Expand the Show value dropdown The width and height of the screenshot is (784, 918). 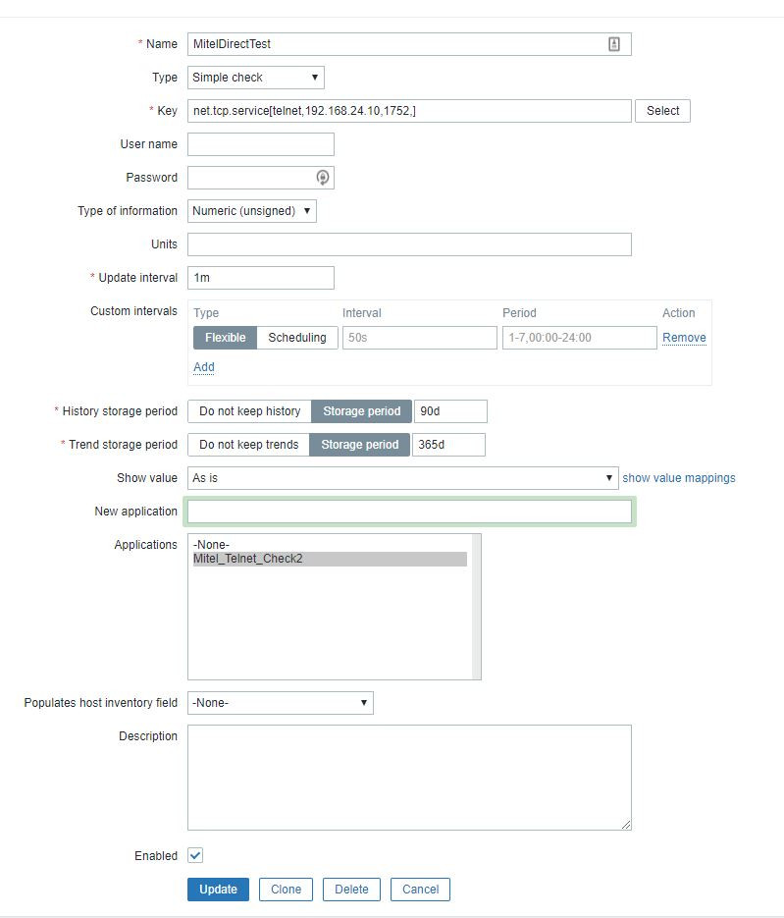tap(402, 478)
